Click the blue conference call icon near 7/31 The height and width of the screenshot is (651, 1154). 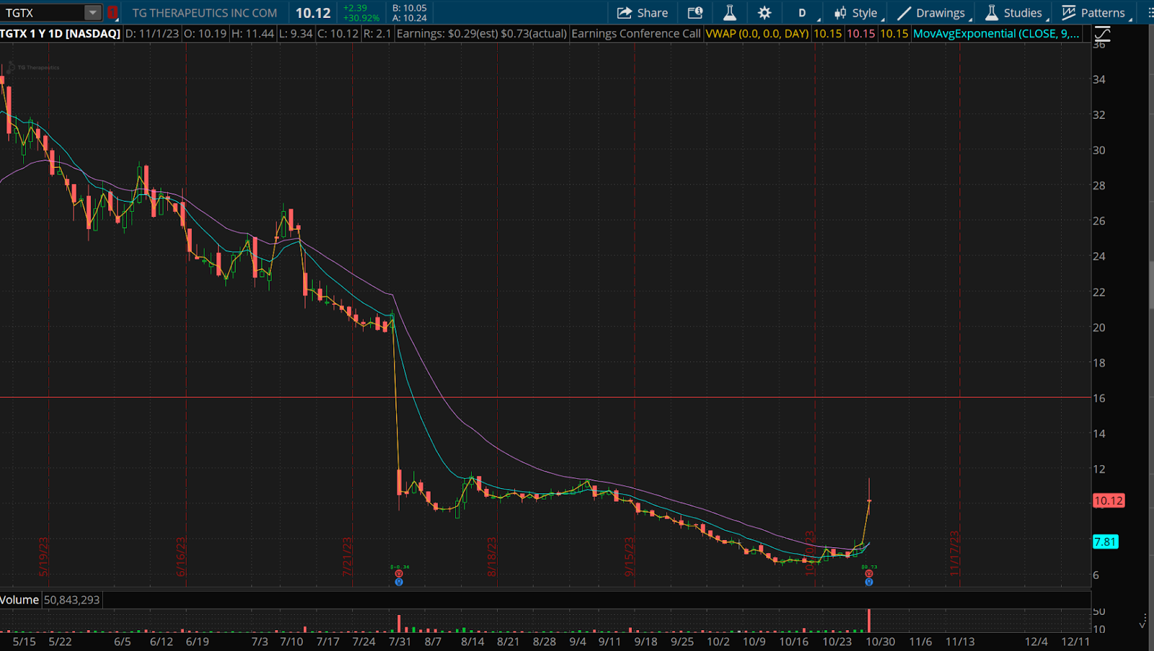(x=399, y=582)
